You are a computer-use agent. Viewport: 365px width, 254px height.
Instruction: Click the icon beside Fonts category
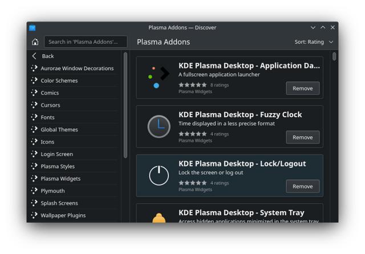[34, 117]
